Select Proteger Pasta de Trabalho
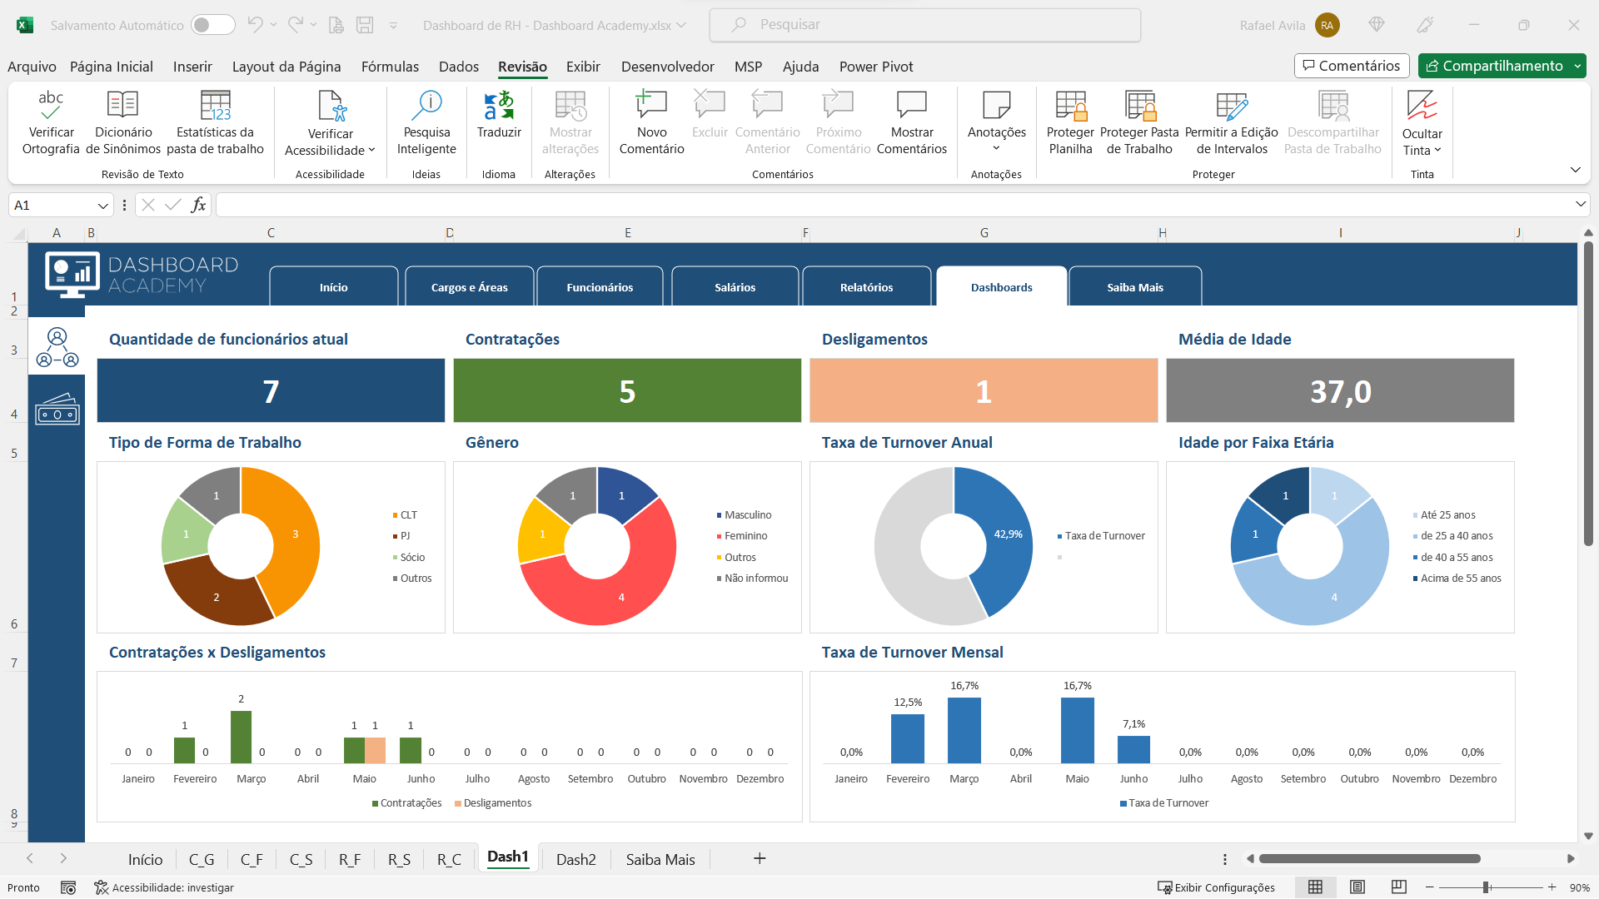This screenshot has width=1599, height=899. point(1139,125)
